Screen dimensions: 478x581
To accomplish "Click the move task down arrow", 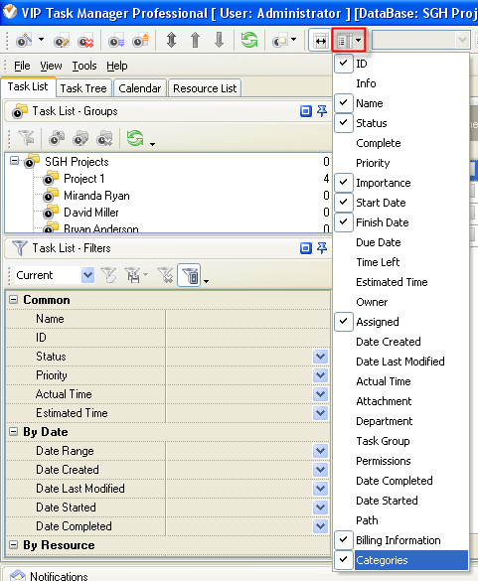I will point(220,40).
